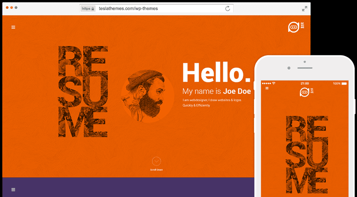Click the 'My name is Joe Doe' text
Screen dimensions: 357x197
click(216, 91)
